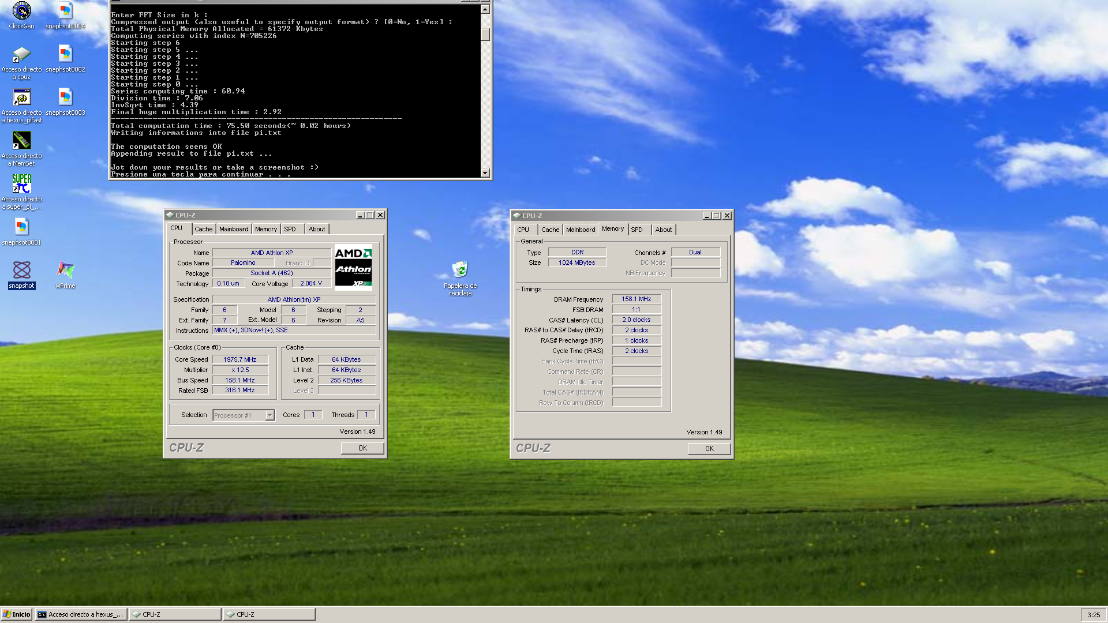Screen dimensions: 1108x623
Task: Open Cache tab in right CPU-Z
Action: [x=550, y=230]
